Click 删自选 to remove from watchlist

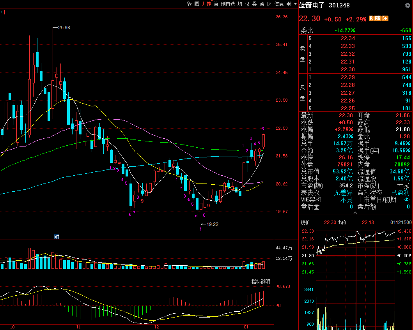(x=228, y=4)
